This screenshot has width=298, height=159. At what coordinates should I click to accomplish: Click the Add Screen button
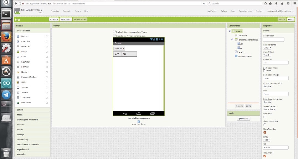coord(66,19)
